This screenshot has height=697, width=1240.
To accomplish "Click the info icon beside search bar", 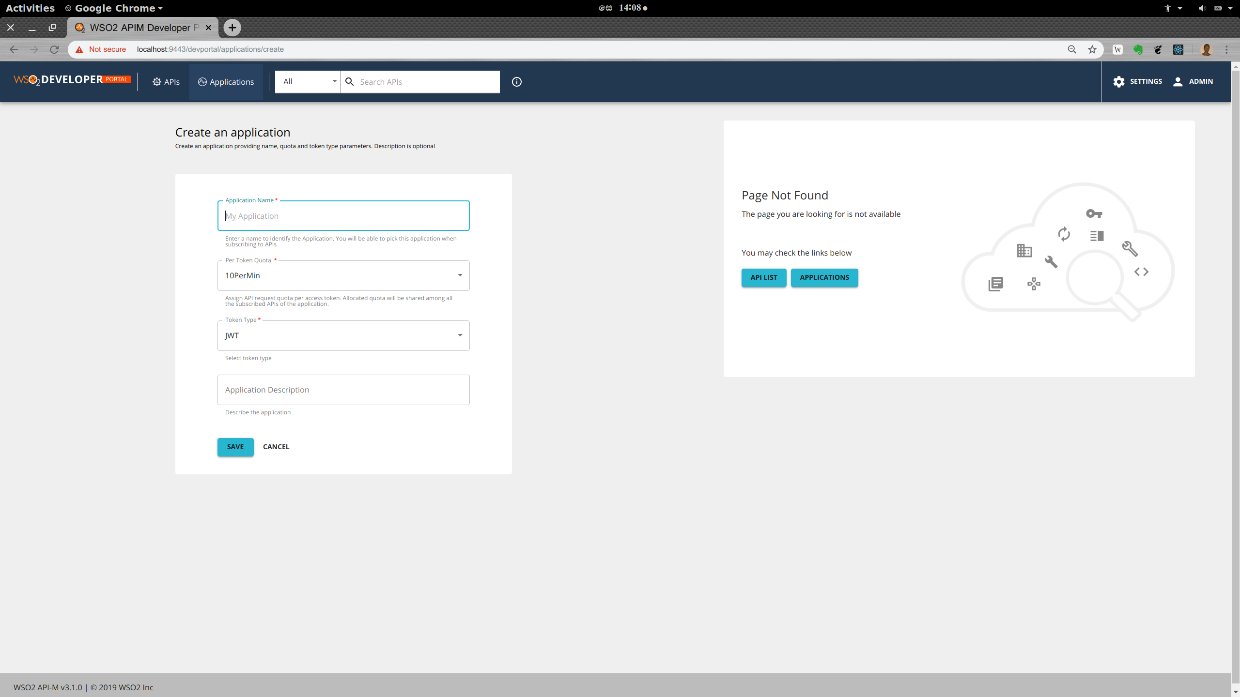I will (517, 82).
